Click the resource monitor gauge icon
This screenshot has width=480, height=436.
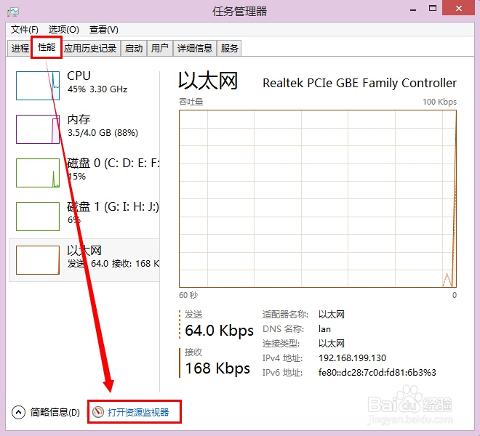tap(98, 412)
